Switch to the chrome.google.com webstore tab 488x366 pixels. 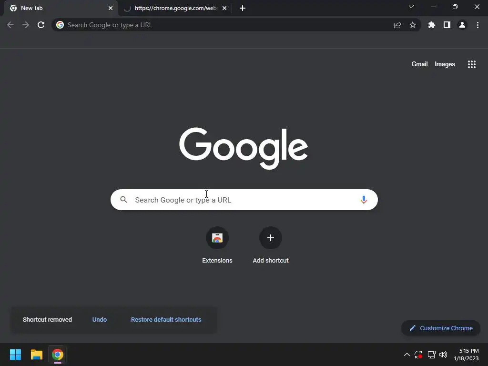click(176, 8)
